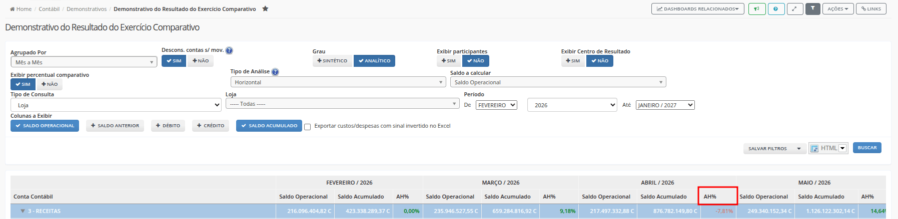Open the Ações dropdown menu

[838, 9]
